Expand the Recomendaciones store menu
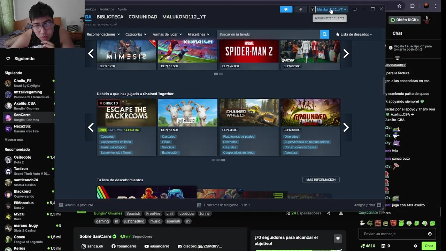The height and width of the screenshot is (251, 446). [103, 34]
